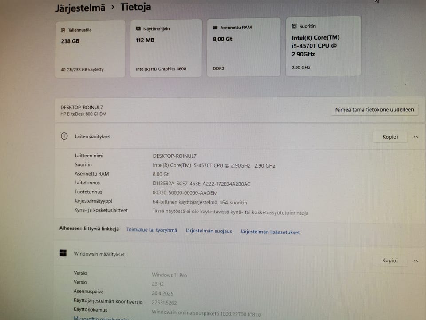426x320 pixels.
Task: Open Järjestelmän lisäasetukset link
Action: click(x=270, y=232)
